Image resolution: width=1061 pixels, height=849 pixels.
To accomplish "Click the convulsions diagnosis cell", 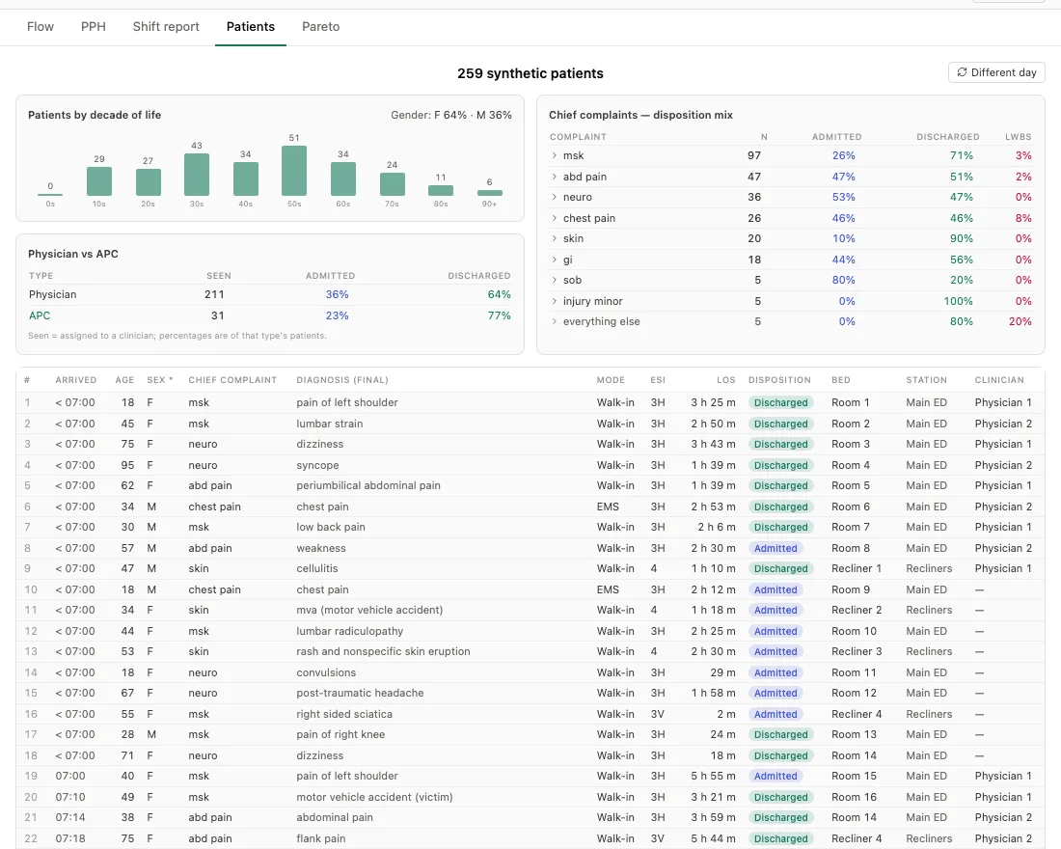I will click(326, 672).
